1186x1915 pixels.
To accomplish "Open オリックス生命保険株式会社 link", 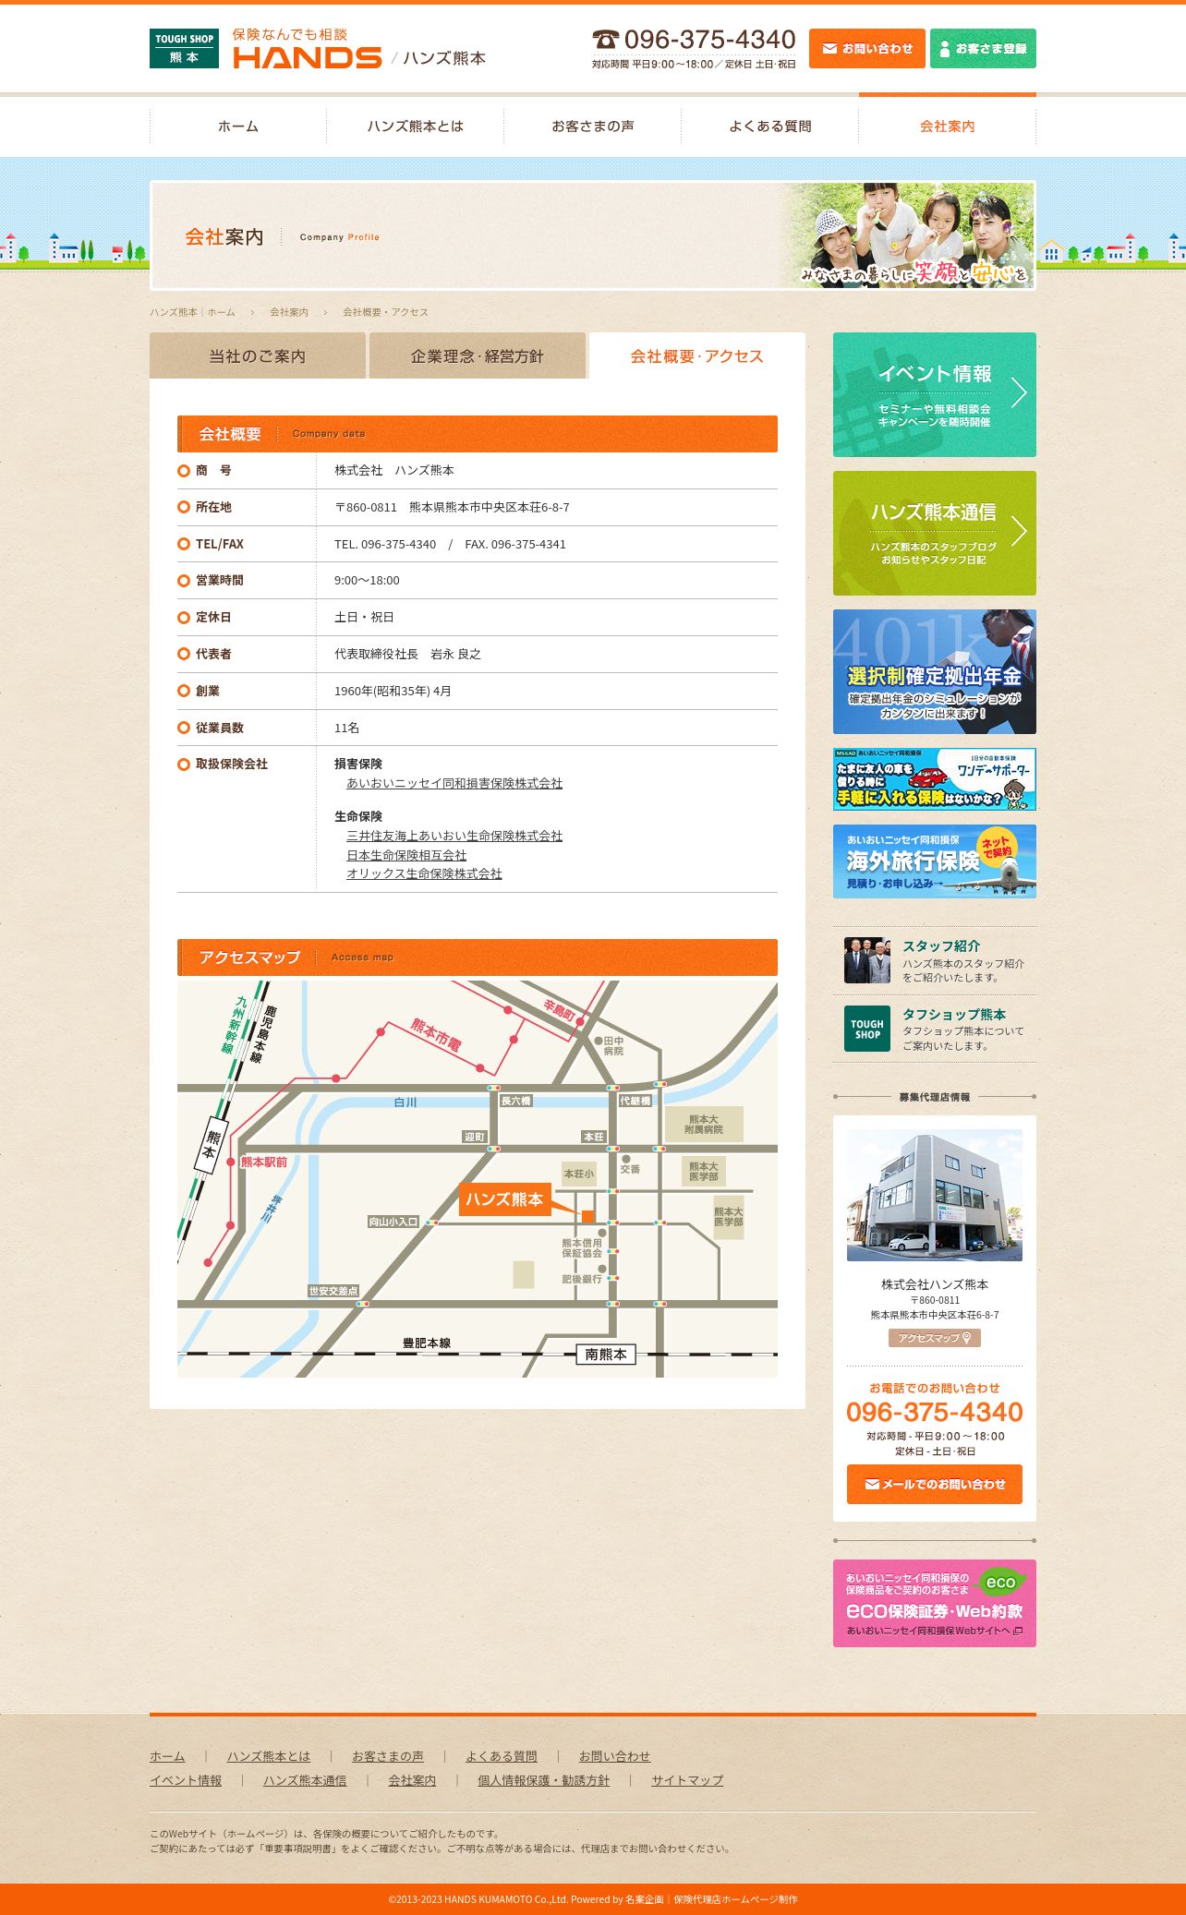I will (x=424, y=873).
